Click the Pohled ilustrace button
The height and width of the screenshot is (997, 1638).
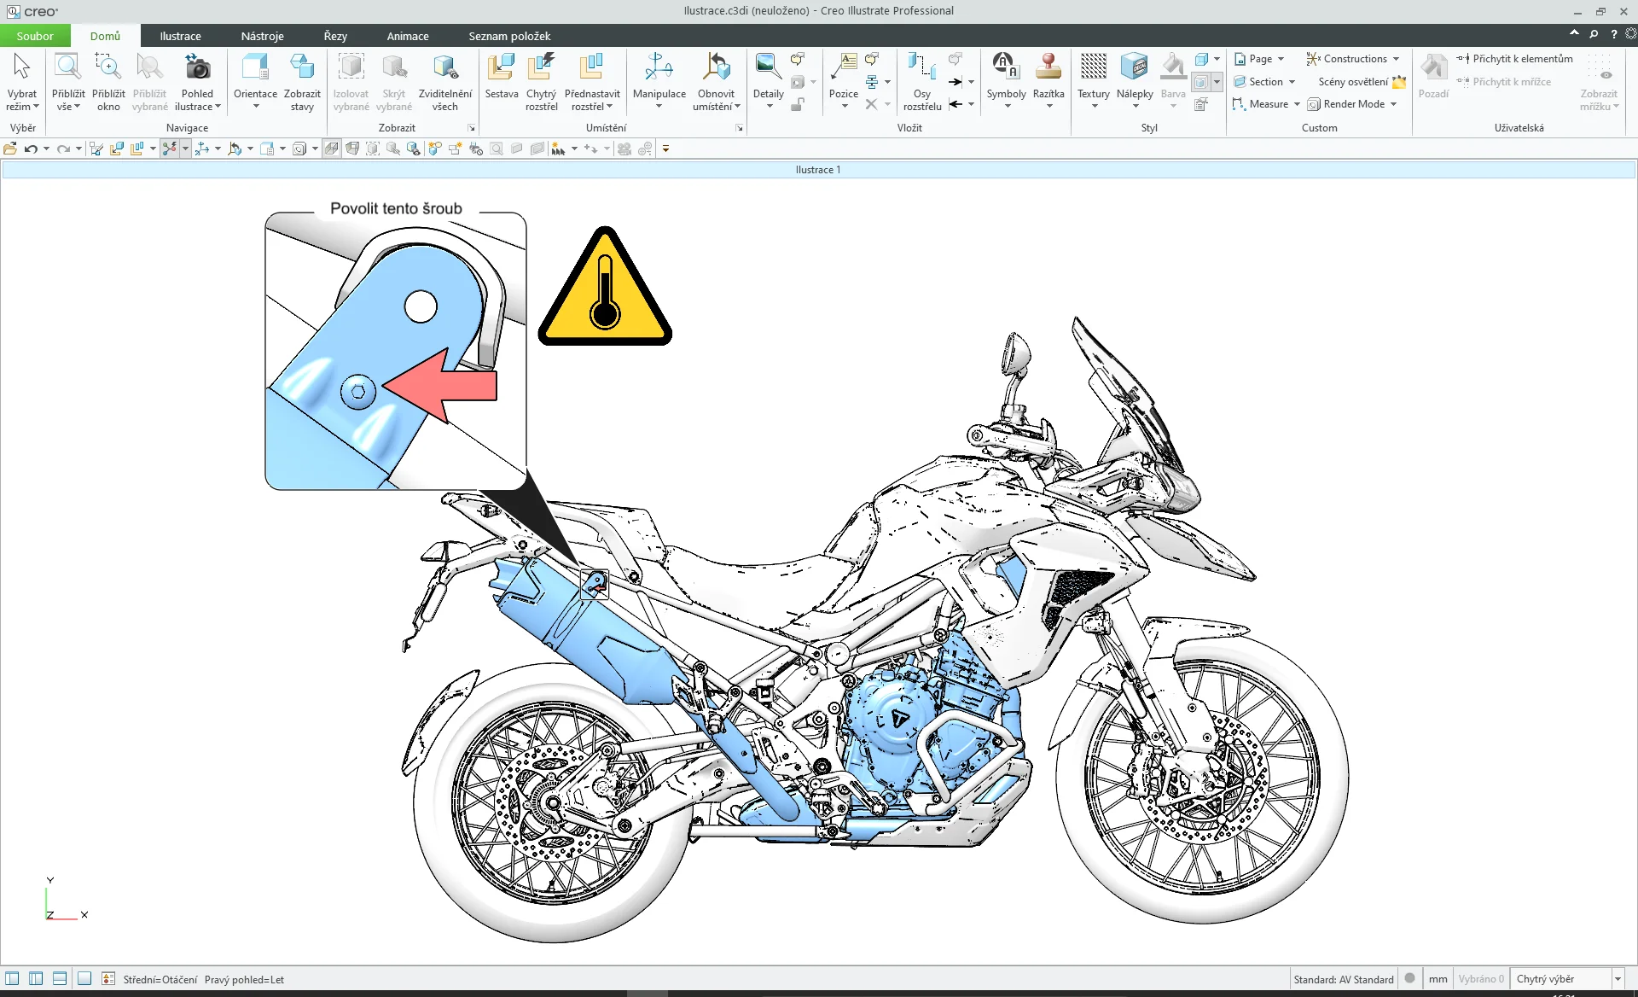[197, 81]
